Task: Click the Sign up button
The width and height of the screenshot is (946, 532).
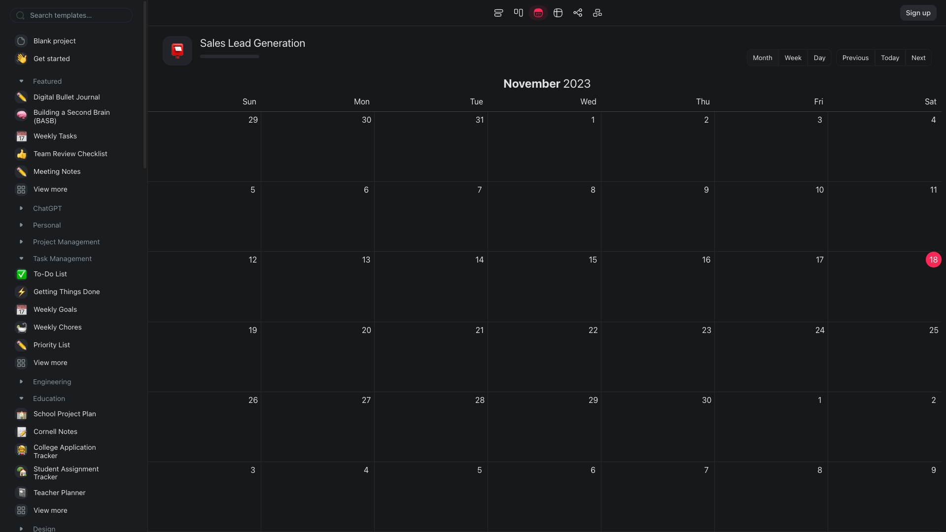Action: [917, 12]
